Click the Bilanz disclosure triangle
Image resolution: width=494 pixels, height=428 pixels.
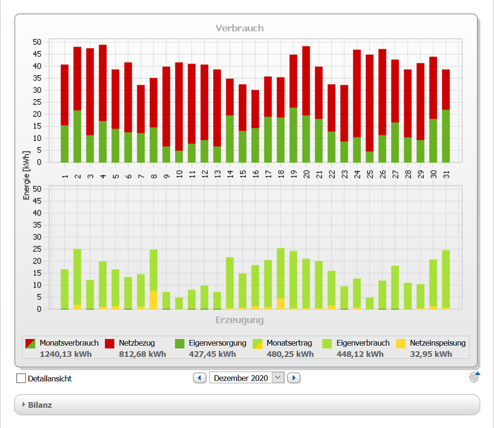pos(24,404)
